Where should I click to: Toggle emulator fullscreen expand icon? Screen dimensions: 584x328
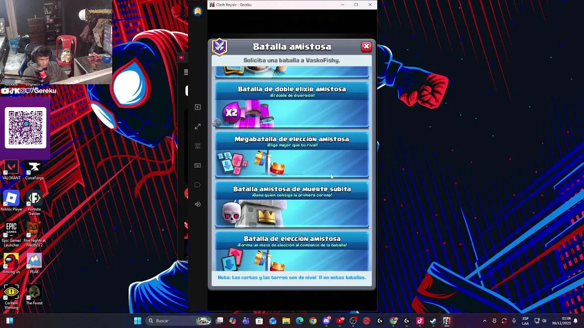pos(198,127)
